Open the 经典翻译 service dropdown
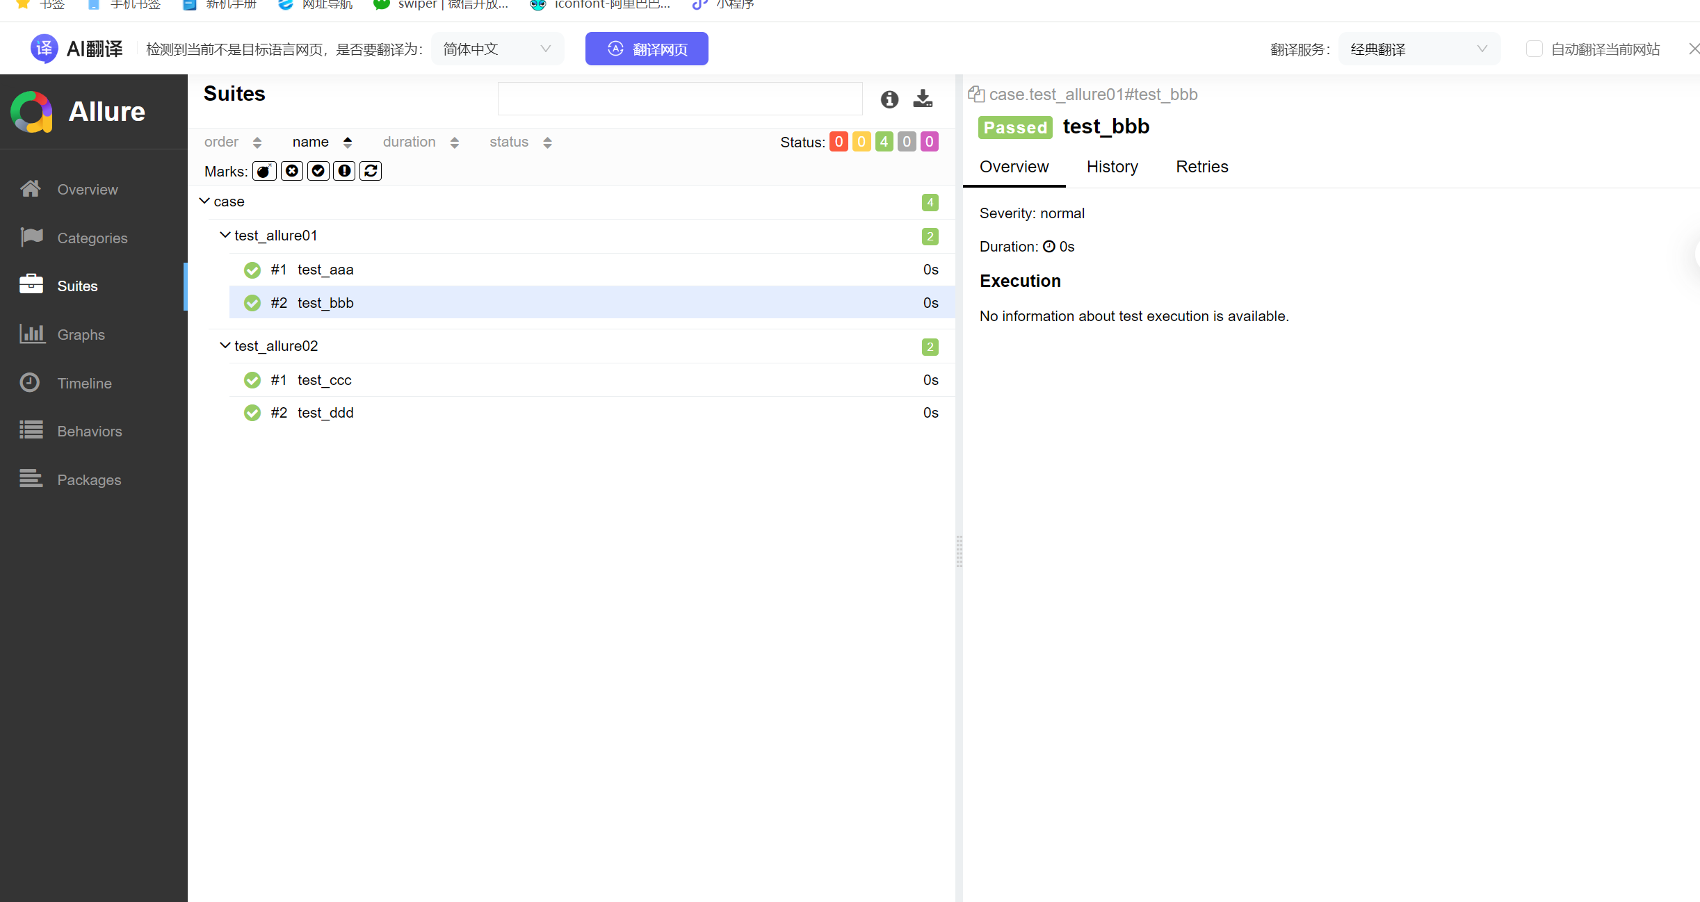1700x902 pixels. pyautogui.click(x=1419, y=49)
